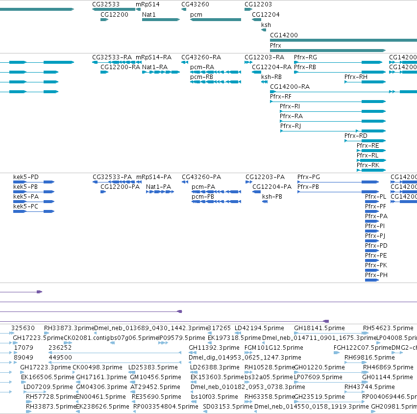Screen dimensions: 417x414
Task: Open the kek5-PA protein label
Action: (26, 197)
